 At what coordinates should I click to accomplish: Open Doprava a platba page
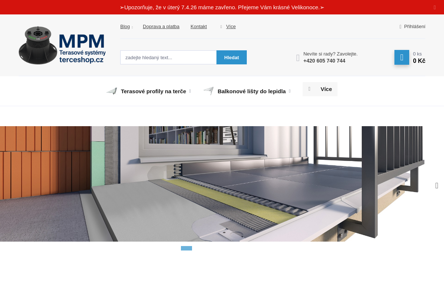(161, 27)
